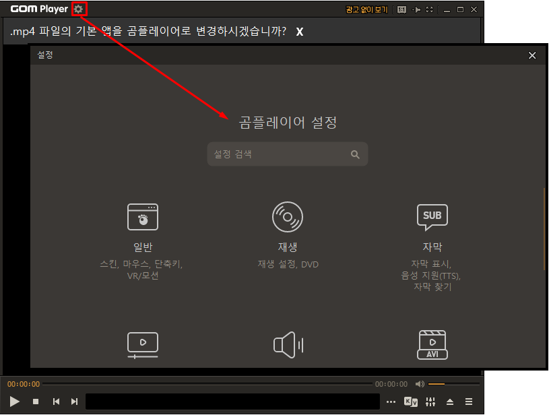Click the GOM Player logo
The image size is (549, 415).
click(39, 9)
